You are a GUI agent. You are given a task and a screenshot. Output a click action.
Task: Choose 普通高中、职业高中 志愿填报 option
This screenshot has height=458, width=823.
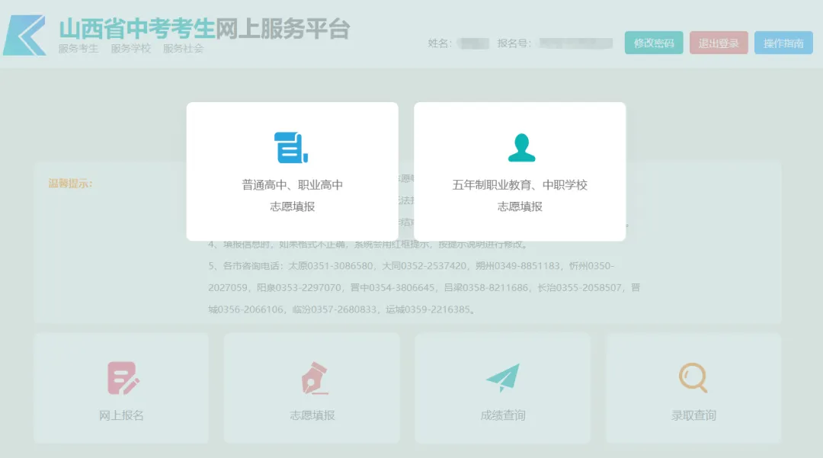tap(293, 171)
